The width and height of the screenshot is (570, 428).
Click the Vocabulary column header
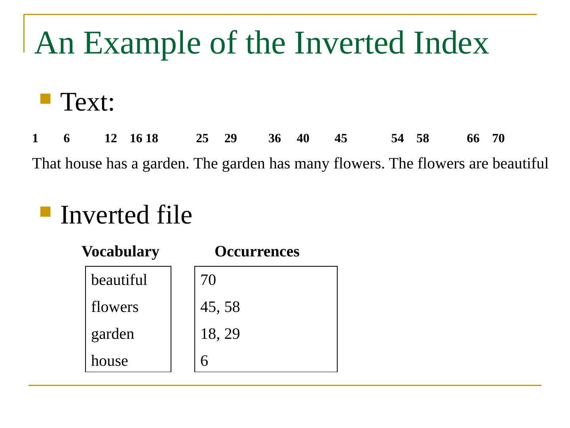point(120,252)
